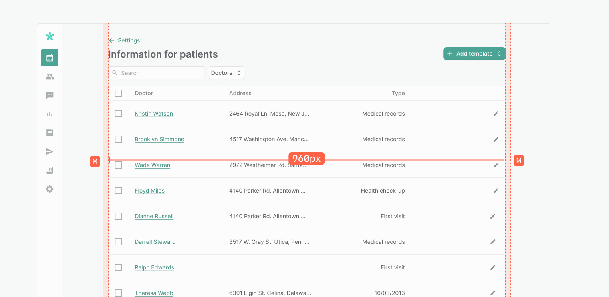The height and width of the screenshot is (297, 609).
Task: Open Wade Warren's profile link
Action: [x=152, y=165]
